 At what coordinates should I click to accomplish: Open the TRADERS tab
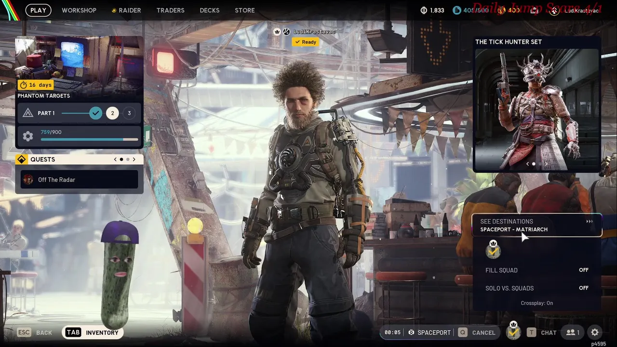171,10
